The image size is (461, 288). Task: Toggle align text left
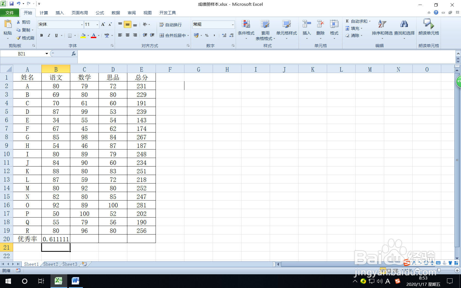coord(120,35)
